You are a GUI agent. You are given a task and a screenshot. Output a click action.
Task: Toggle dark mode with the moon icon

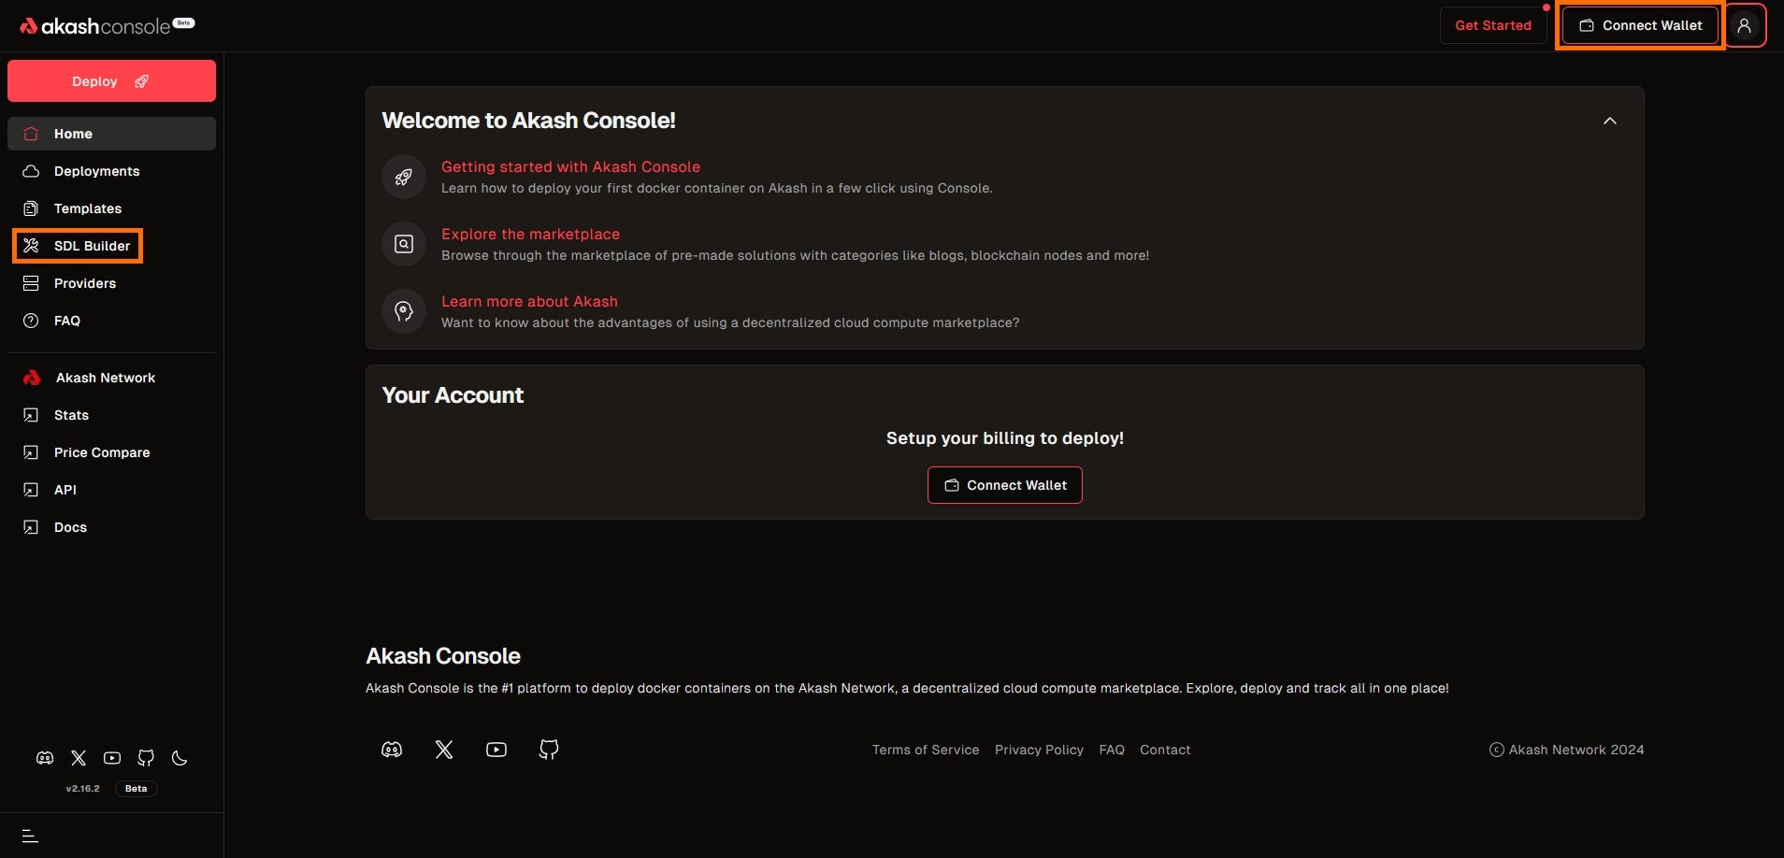pyautogui.click(x=180, y=758)
